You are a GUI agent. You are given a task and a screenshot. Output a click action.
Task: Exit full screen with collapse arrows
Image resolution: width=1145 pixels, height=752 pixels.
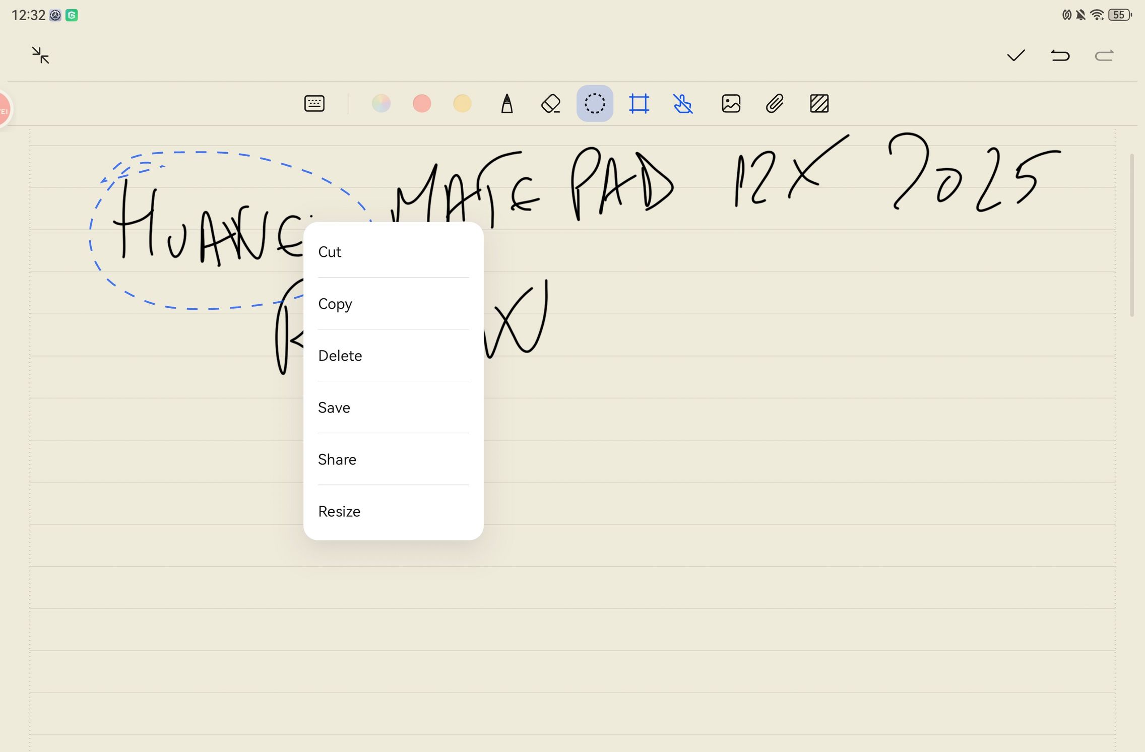(40, 55)
